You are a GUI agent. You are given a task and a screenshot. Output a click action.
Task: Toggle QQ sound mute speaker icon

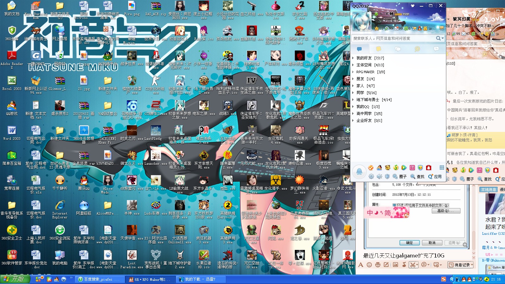pyautogui.click(x=379, y=176)
